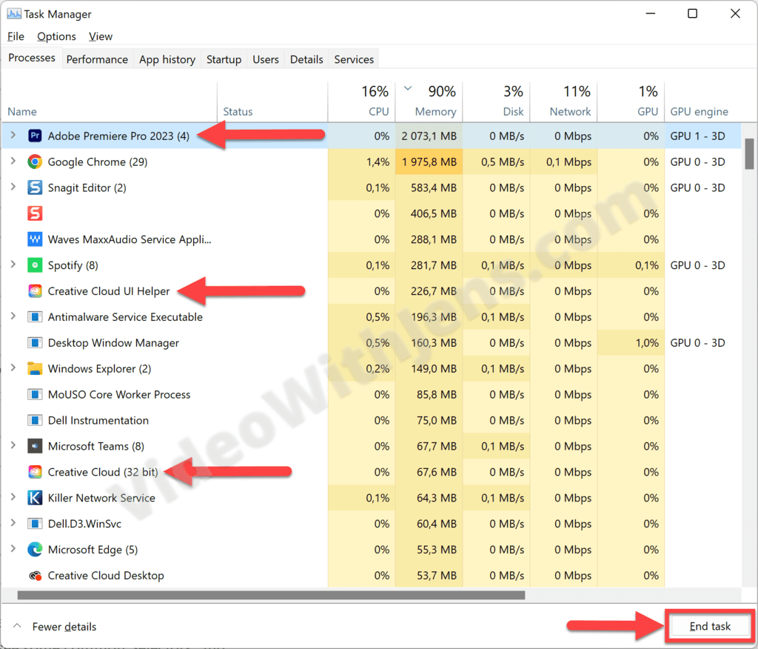Expand the Spotify process group
The width and height of the screenshot is (758, 649).
(13, 264)
